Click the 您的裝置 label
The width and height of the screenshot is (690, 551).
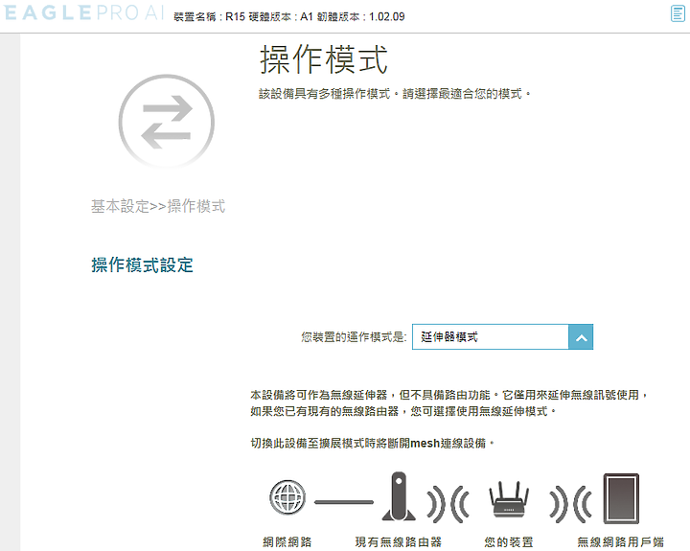point(509,541)
